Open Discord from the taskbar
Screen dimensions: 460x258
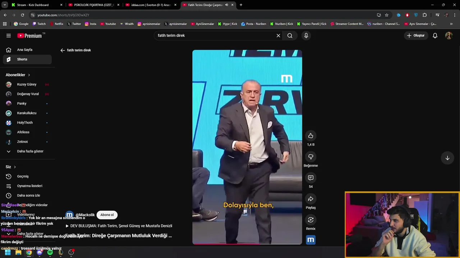(40, 252)
